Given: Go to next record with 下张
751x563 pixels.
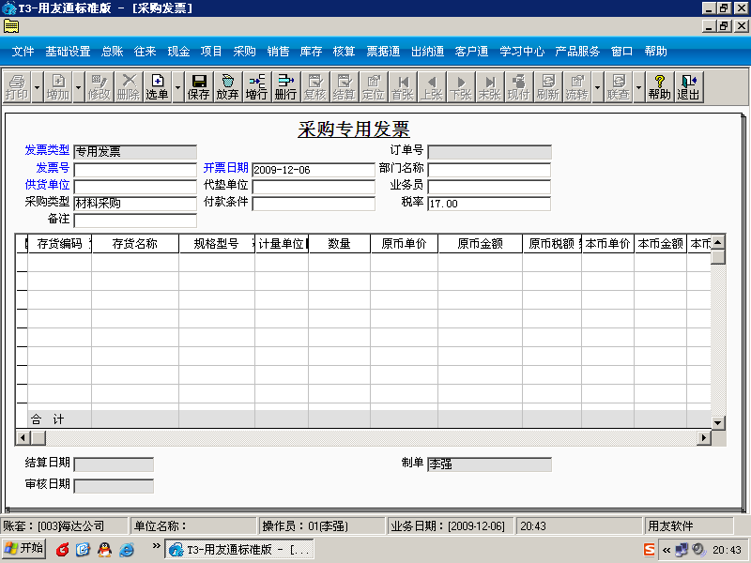Looking at the screenshot, I should click(x=461, y=86).
